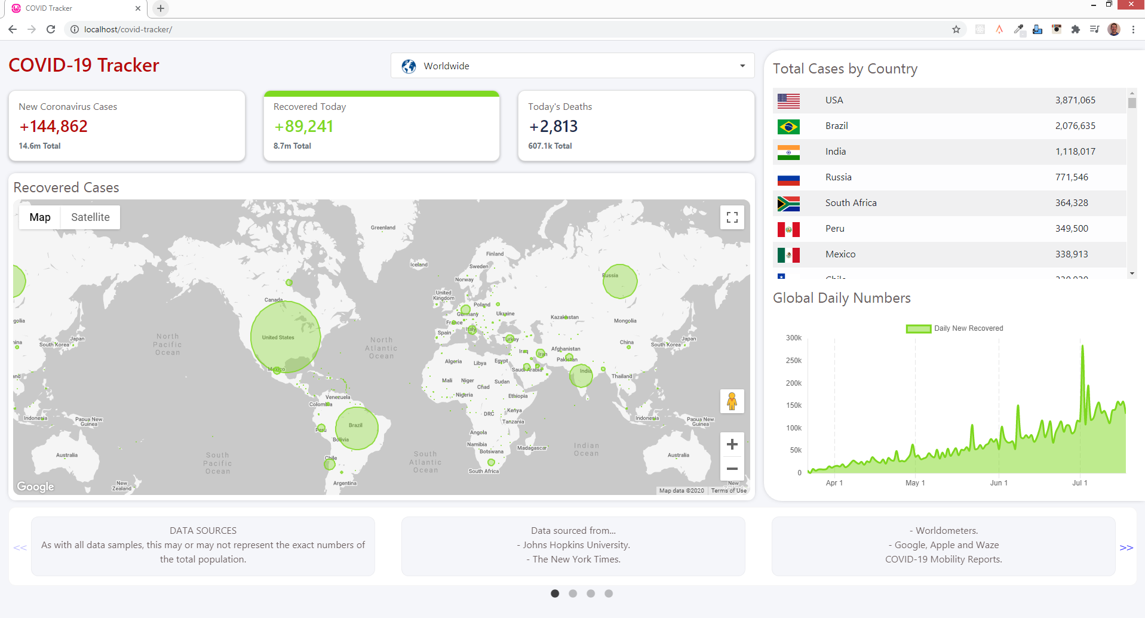
Task: Click the country list scroll-down arrow
Action: click(1132, 273)
